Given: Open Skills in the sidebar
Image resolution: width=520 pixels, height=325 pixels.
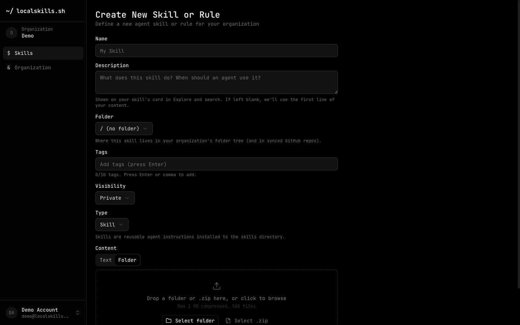Looking at the screenshot, I should click(x=43, y=53).
